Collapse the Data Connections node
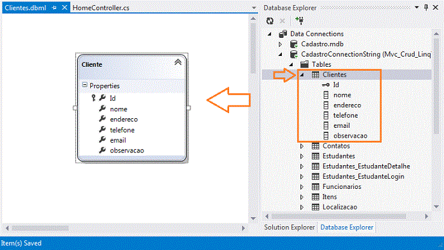This screenshot has height=250, width=444. (270, 34)
